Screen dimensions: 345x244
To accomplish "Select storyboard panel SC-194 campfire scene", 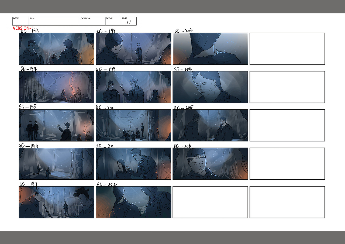I will click(57, 87).
